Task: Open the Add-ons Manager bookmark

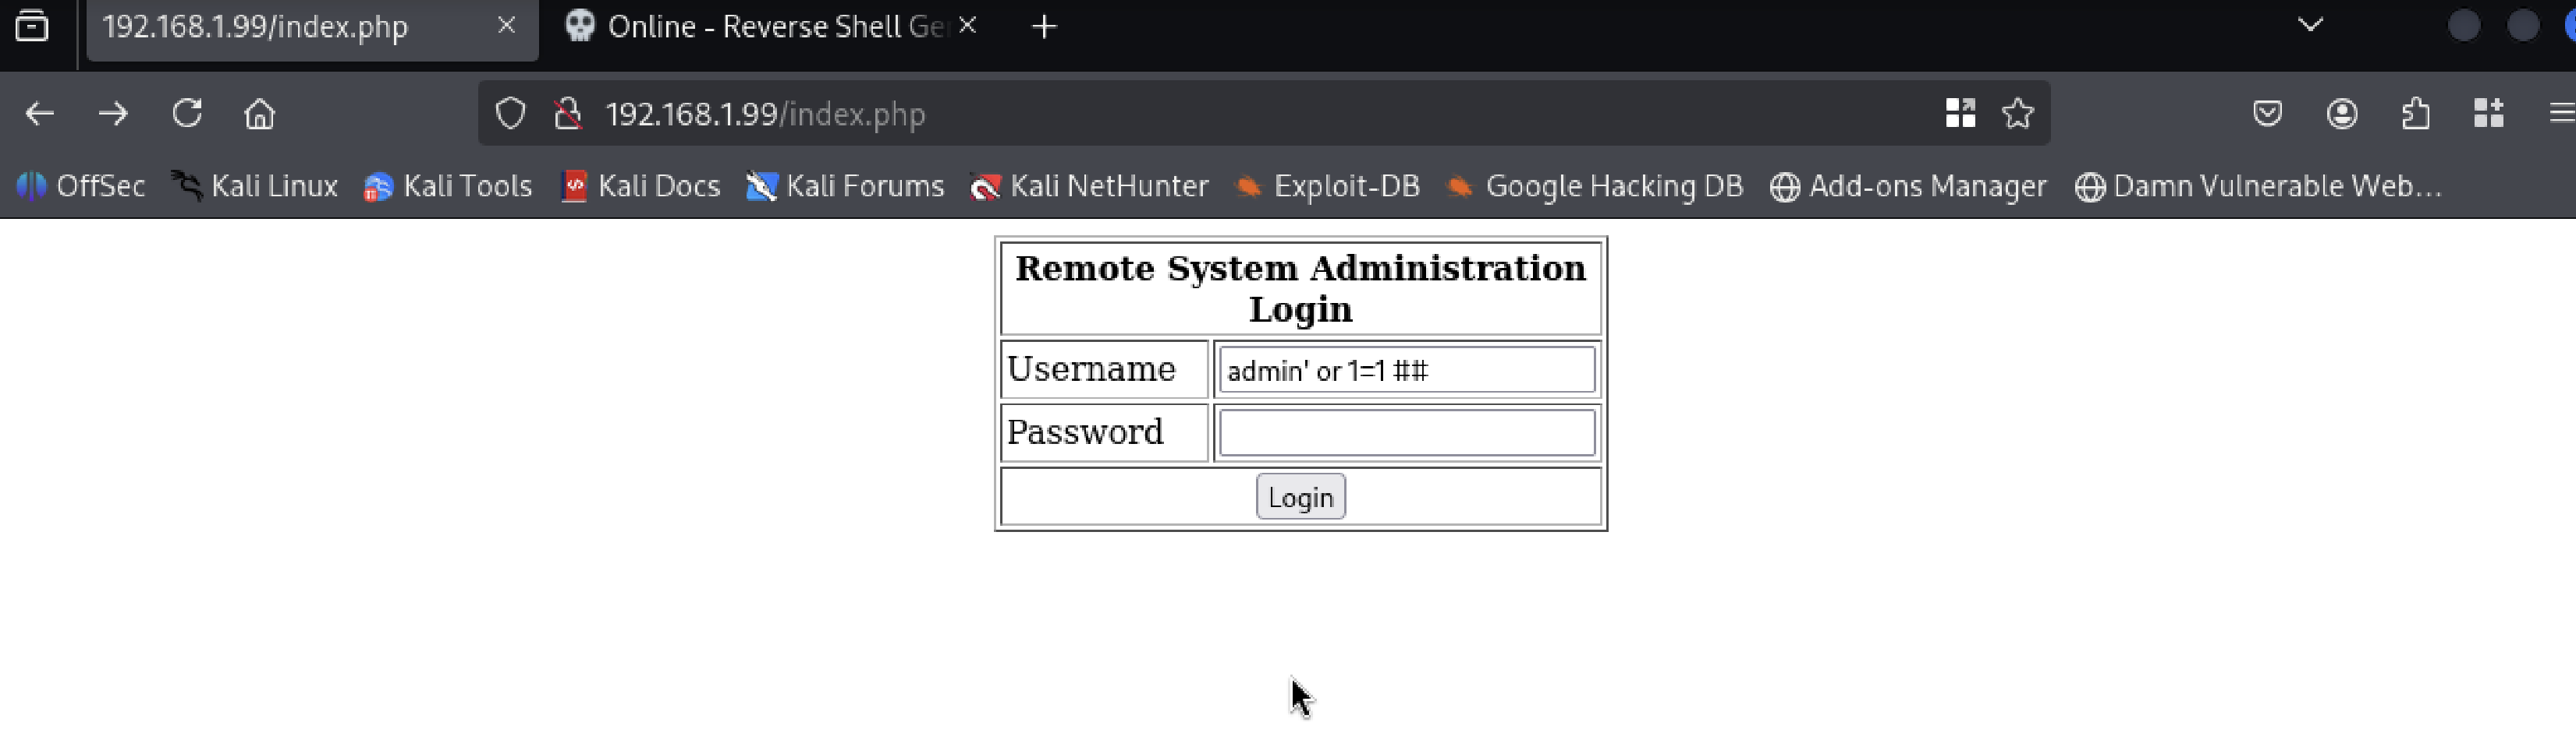Action: coord(1908,187)
